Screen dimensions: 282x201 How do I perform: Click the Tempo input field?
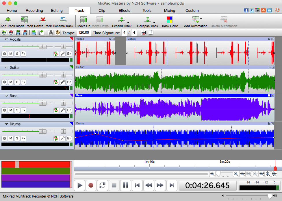(x=84, y=33)
